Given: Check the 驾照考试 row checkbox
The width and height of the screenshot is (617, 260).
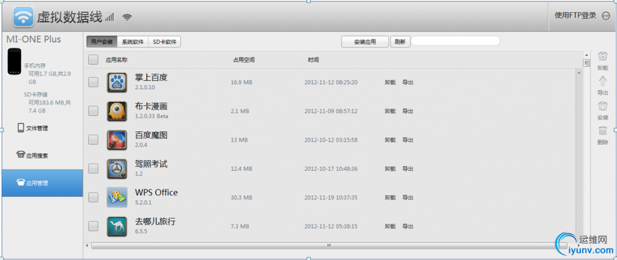Looking at the screenshot, I should [x=93, y=169].
